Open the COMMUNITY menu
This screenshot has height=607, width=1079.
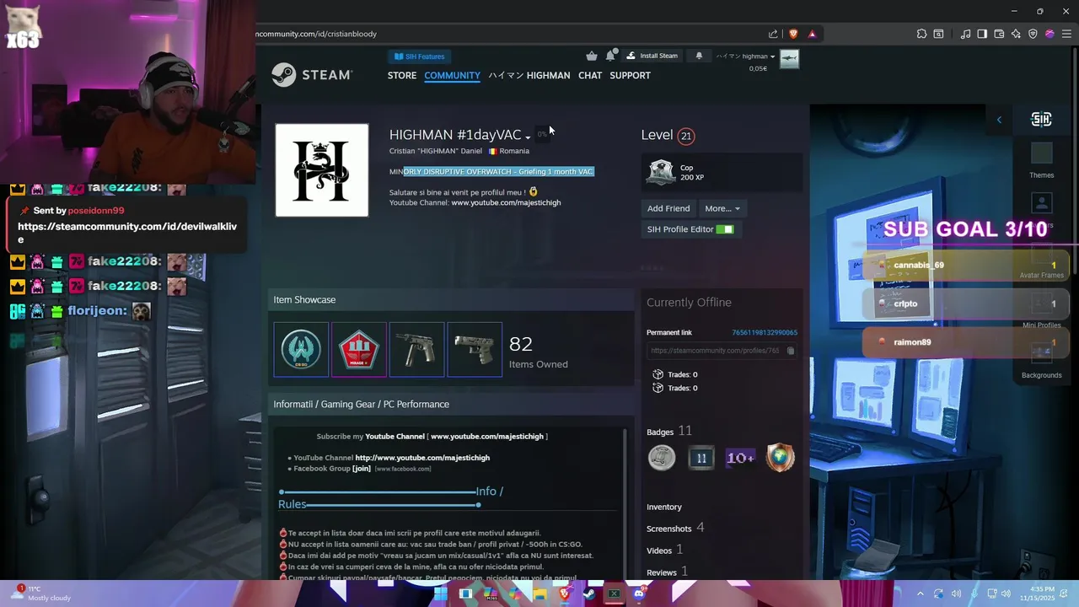point(452,75)
